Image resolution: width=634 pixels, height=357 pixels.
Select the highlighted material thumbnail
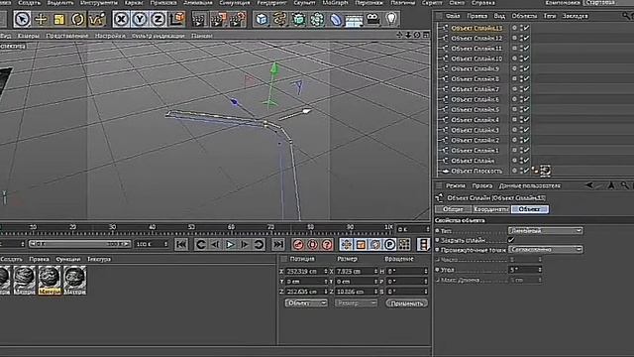[50, 280]
